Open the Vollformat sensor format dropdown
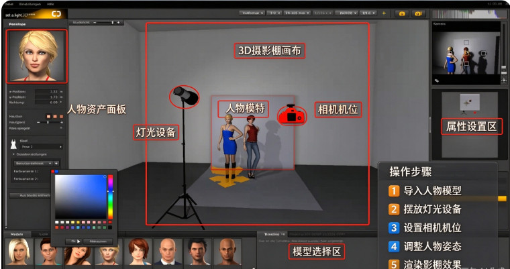The image size is (510, 269). point(252,13)
